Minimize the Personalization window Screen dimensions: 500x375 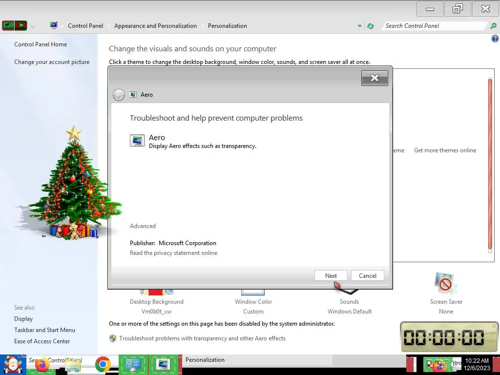click(430, 9)
